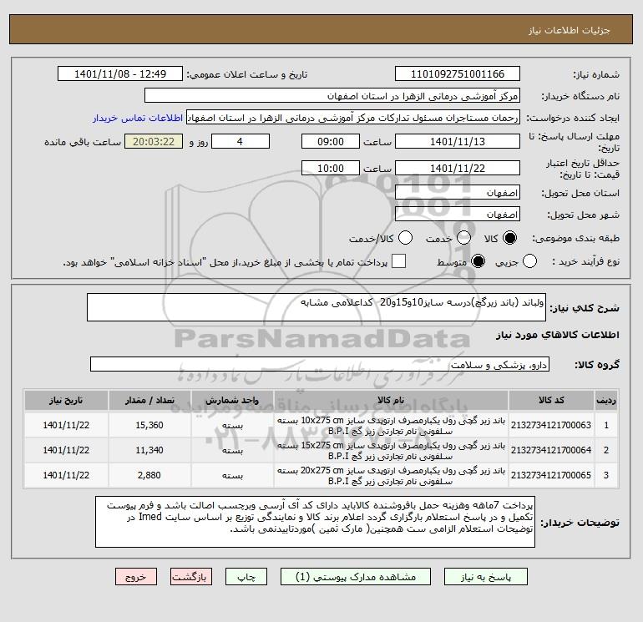
Task: Click row number 3 cell
Action: pos(605,476)
